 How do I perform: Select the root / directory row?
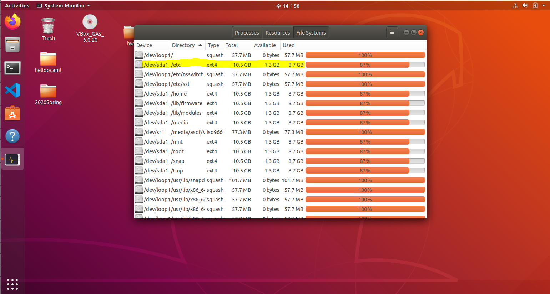coord(280,55)
